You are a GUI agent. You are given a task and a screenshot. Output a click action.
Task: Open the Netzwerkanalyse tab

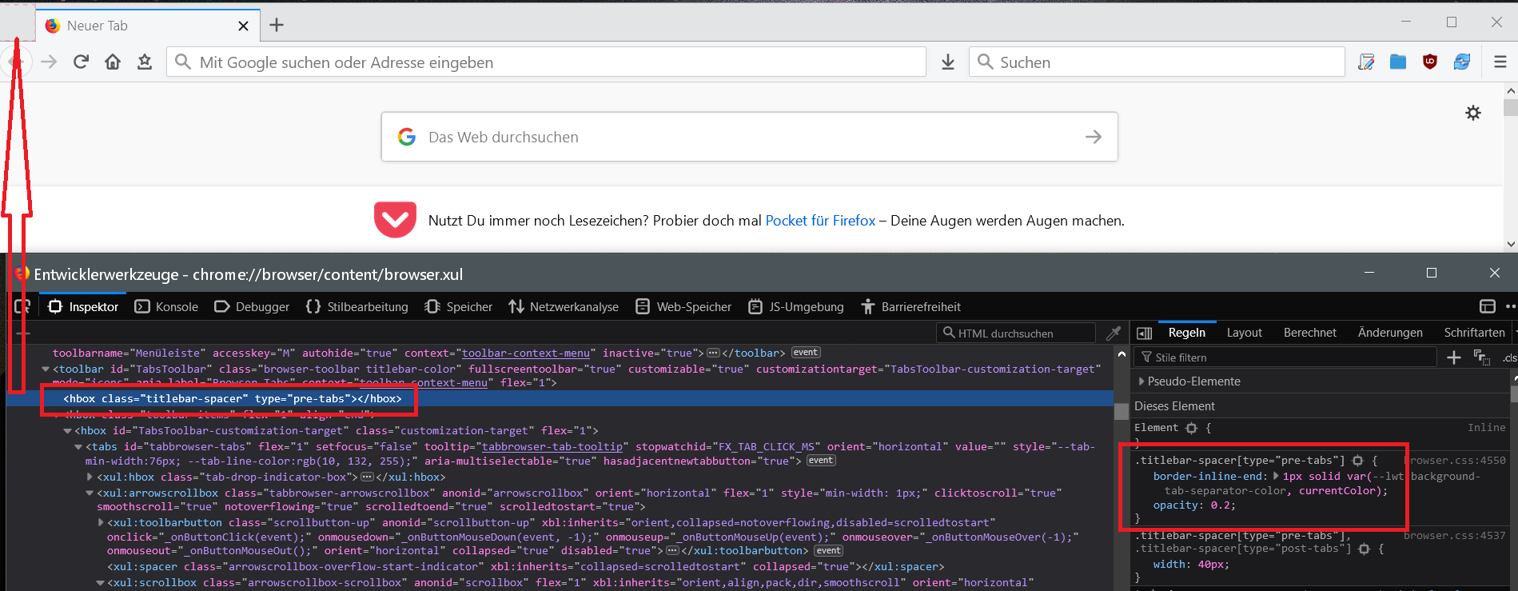pos(564,306)
